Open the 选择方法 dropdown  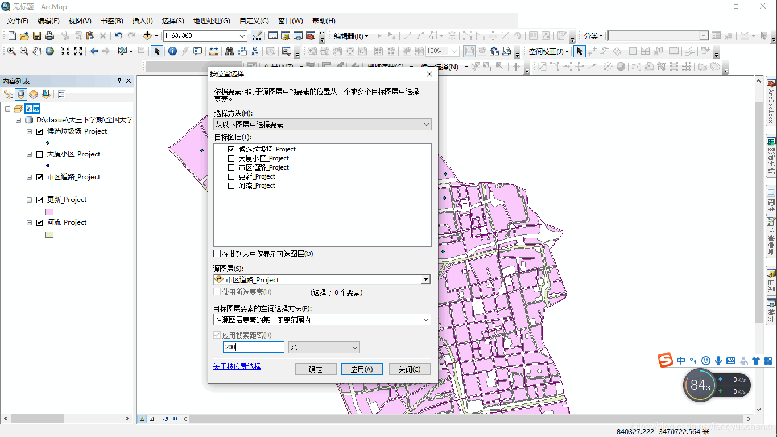(323, 125)
